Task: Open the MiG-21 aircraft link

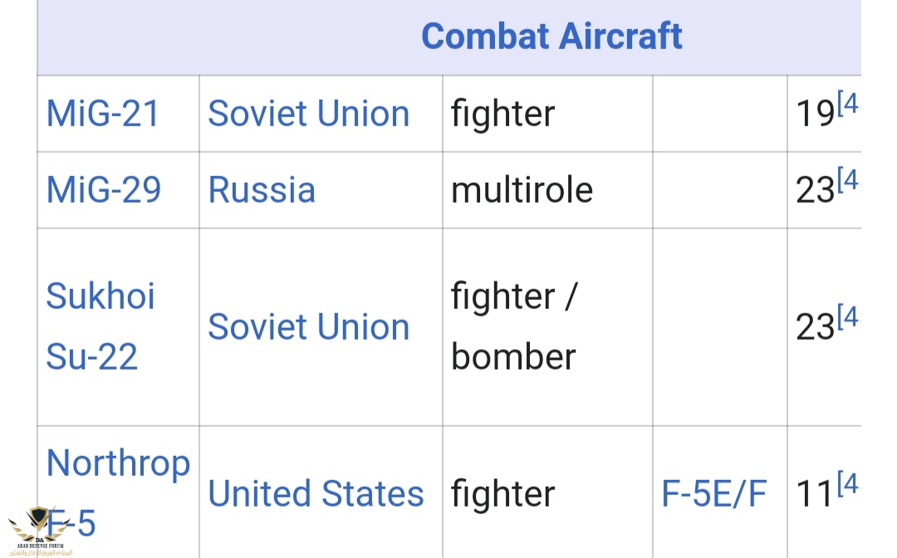Action: 103,114
